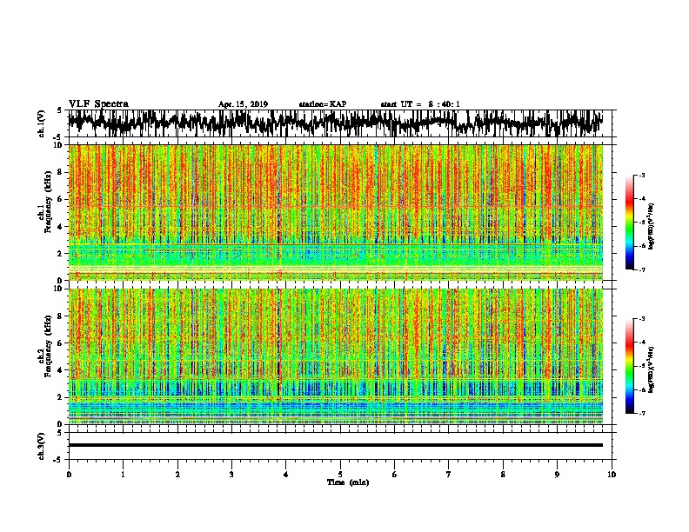Click the color scale bar beside ch.2 spectrogram
The width and height of the screenshot is (689, 532).
629,366
